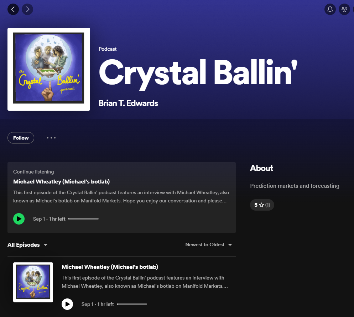Viewport: 354px width, 317px height.
Task: Click the arrow beside All Episodes
Action: (46, 245)
